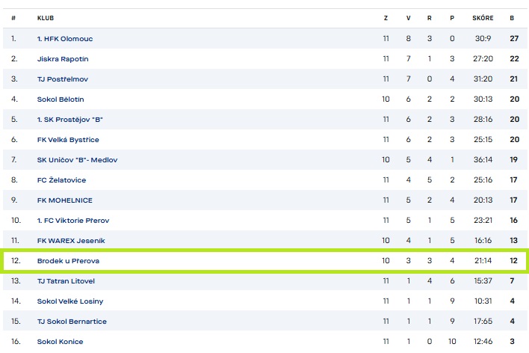Click the B points column header
Screen dimensions: 529x353
click(512, 17)
